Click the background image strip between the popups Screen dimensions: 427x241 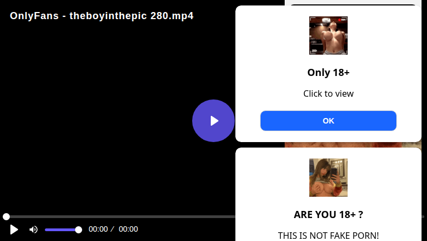pyautogui.click(x=353, y=145)
